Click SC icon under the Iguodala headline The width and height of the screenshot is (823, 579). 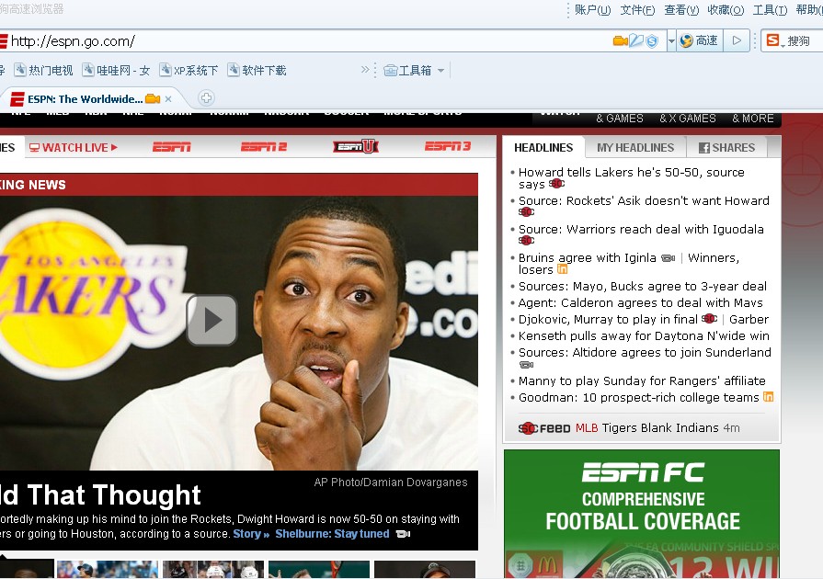tap(527, 240)
